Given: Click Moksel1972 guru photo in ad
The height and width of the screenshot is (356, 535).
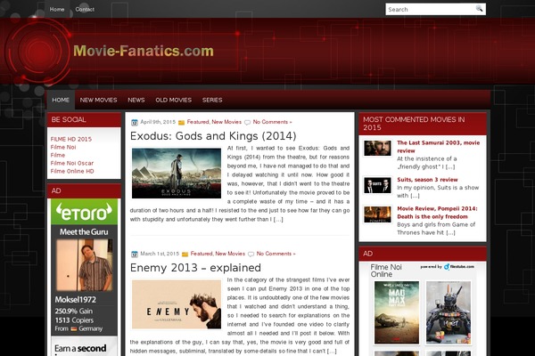Looking at the screenshot, I should point(85,265).
